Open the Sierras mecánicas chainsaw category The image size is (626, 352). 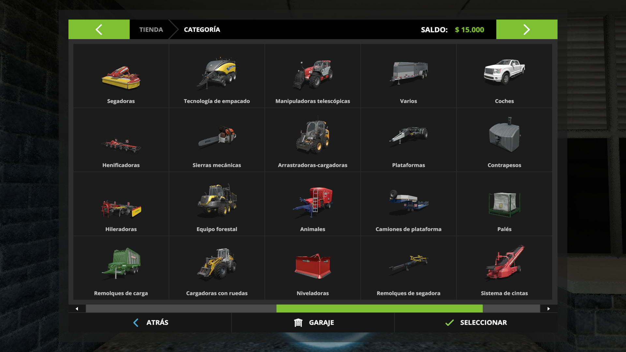click(217, 140)
